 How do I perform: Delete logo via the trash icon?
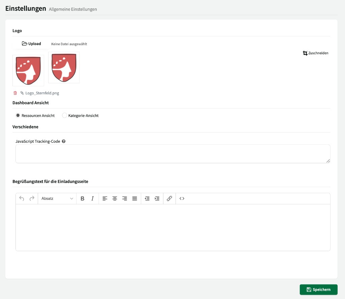point(15,93)
